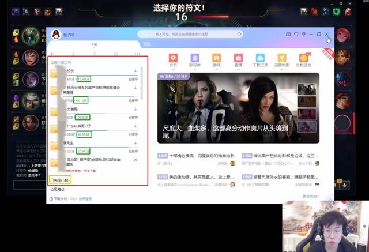
Task: Click 已暂停 status on 康先生 row
Action: click(x=133, y=151)
